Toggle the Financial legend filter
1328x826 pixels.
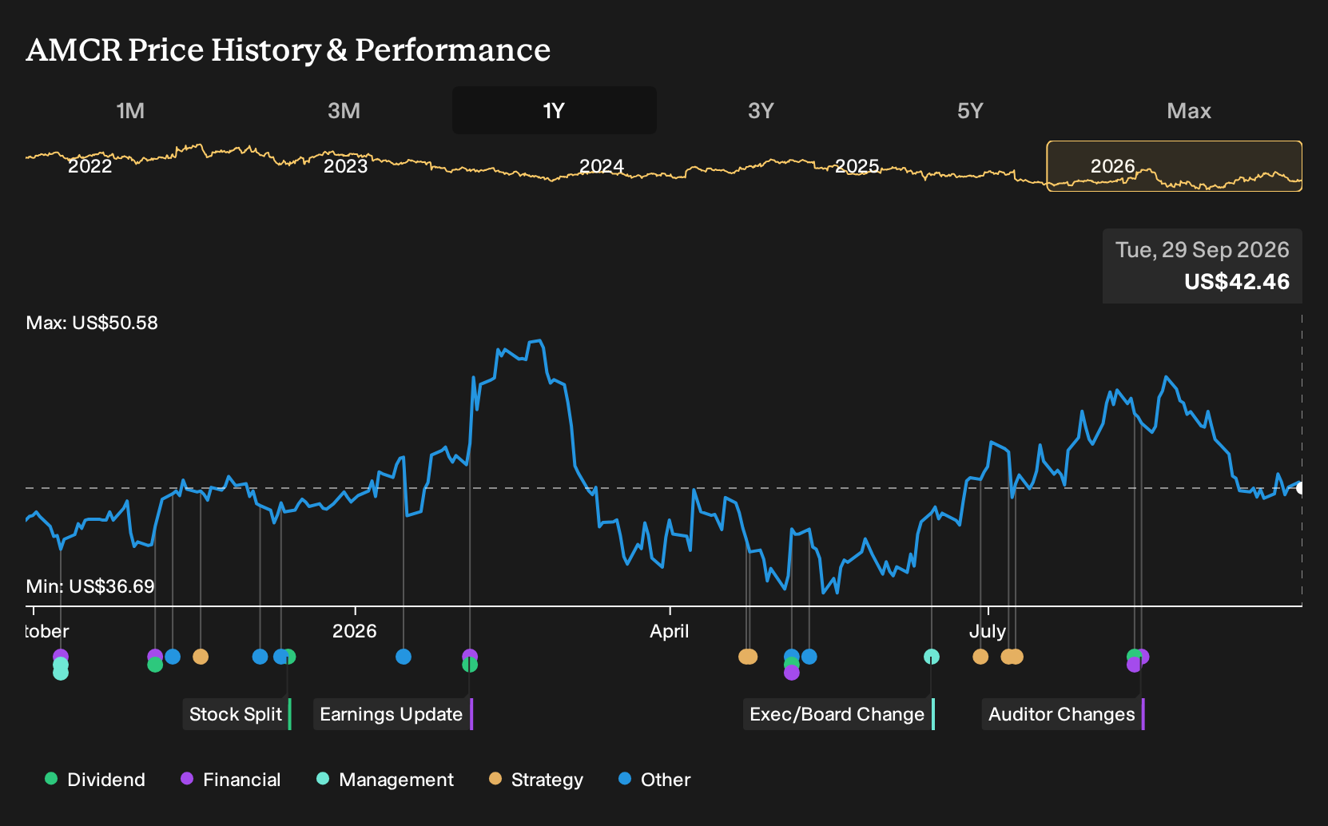pyautogui.click(x=231, y=780)
